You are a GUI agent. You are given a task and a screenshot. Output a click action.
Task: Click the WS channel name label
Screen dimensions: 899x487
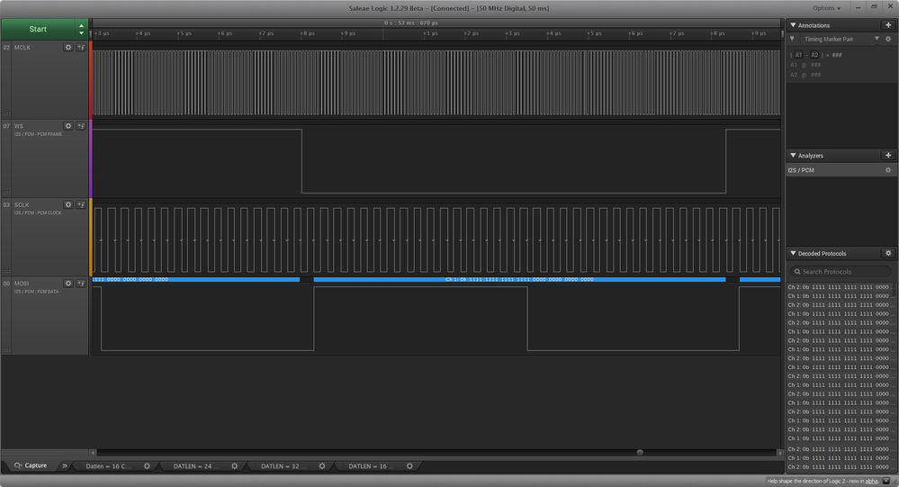pyautogui.click(x=19, y=126)
